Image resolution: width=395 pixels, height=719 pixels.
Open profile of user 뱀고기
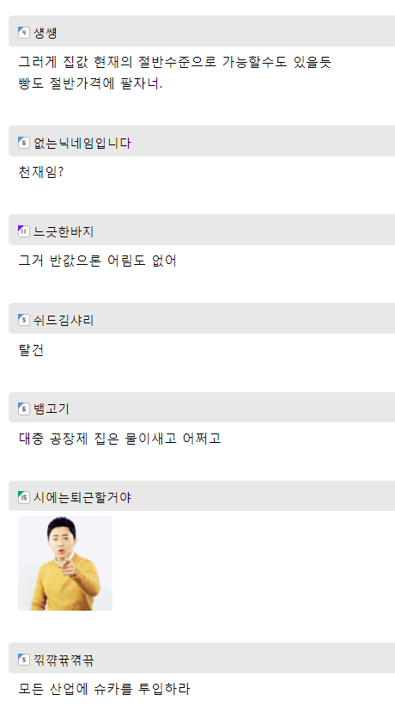click(51, 409)
